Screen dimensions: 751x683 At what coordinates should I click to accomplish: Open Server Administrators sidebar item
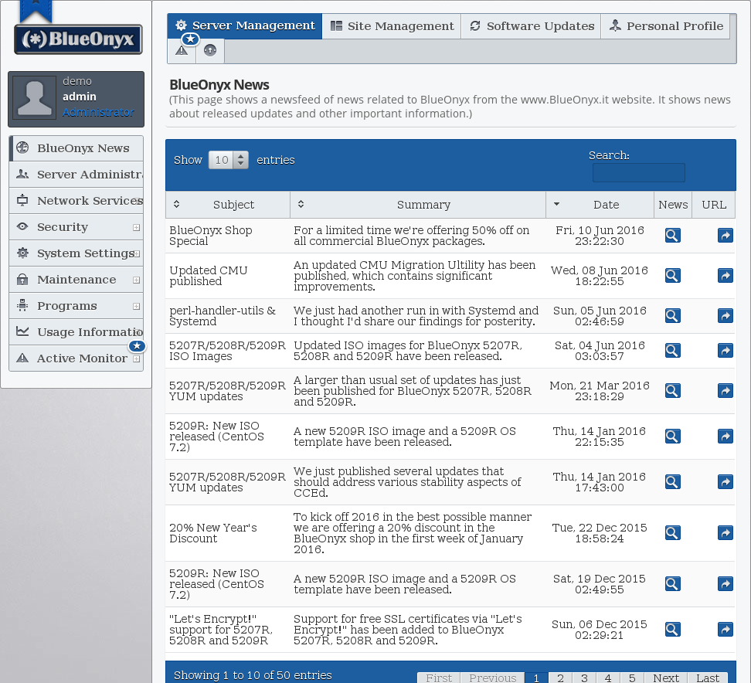click(x=76, y=175)
